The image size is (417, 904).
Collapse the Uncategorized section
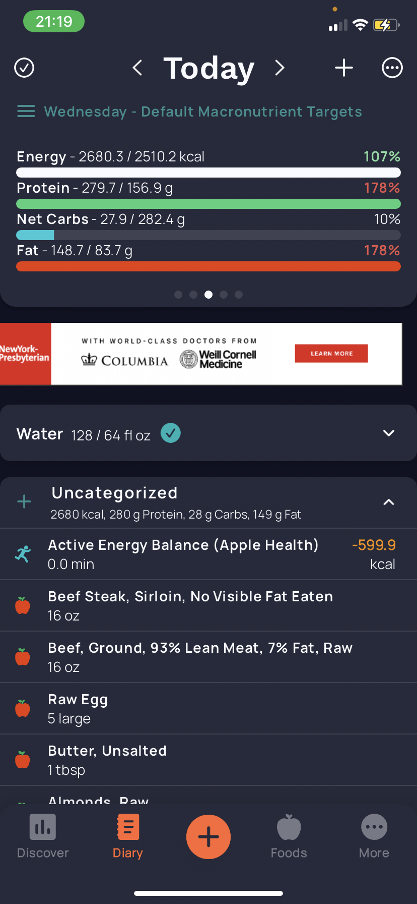[x=389, y=502]
